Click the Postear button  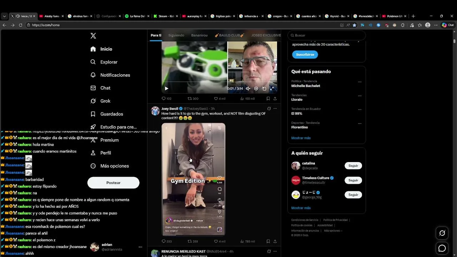coord(113,183)
